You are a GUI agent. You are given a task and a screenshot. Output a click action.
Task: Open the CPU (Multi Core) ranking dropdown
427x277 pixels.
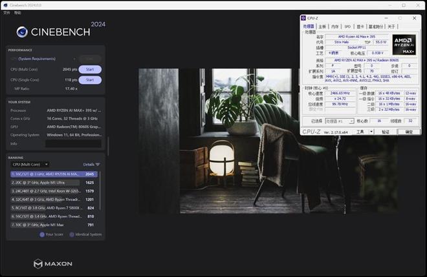(29, 164)
